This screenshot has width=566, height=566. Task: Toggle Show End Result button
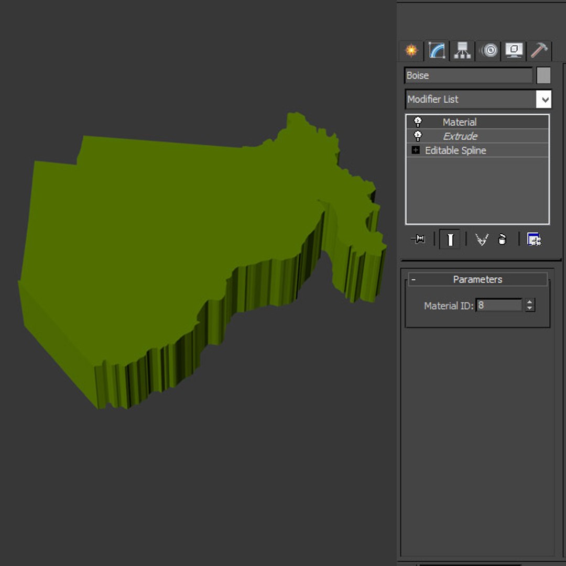point(450,240)
